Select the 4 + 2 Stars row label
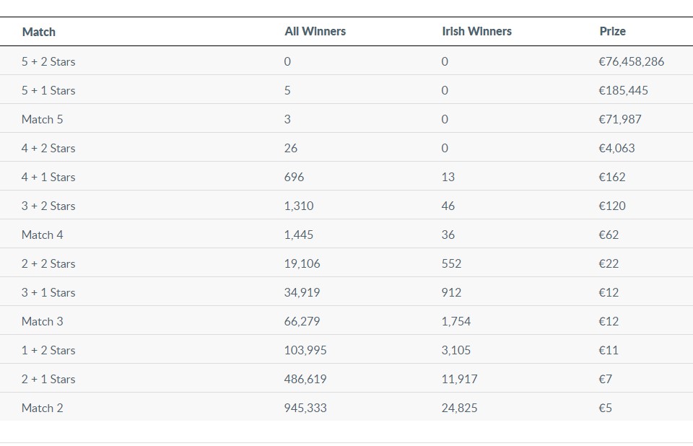 tap(48, 149)
